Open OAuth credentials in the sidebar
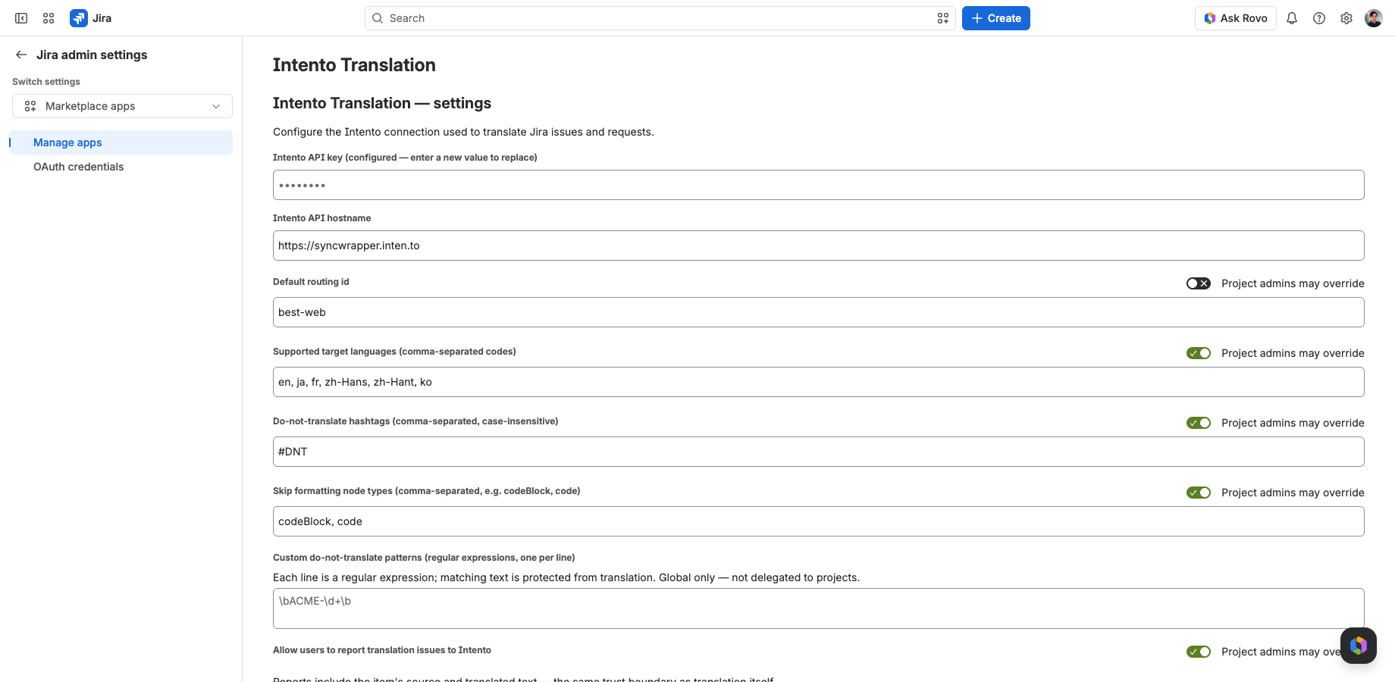 pos(121,167)
